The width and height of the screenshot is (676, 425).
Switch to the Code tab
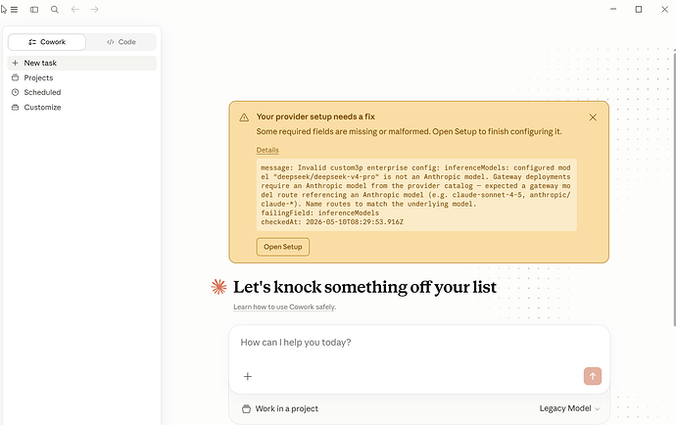[121, 42]
